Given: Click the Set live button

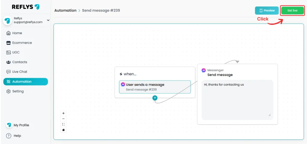Looking at the screenshot, I should click(292, 11).
